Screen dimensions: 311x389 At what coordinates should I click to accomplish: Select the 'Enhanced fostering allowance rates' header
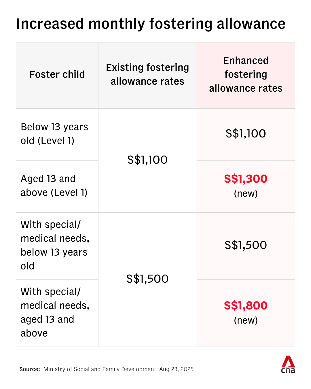click(246, 74)
